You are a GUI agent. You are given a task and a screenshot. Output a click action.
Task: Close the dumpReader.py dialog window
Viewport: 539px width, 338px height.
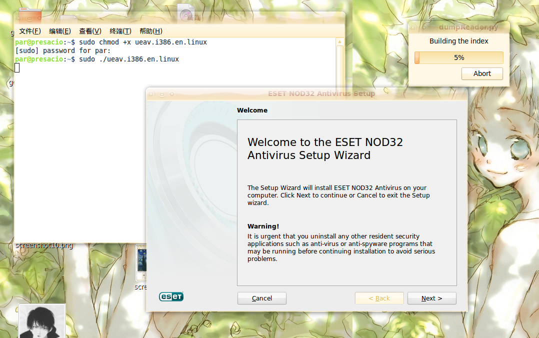(x=413, y=27)
